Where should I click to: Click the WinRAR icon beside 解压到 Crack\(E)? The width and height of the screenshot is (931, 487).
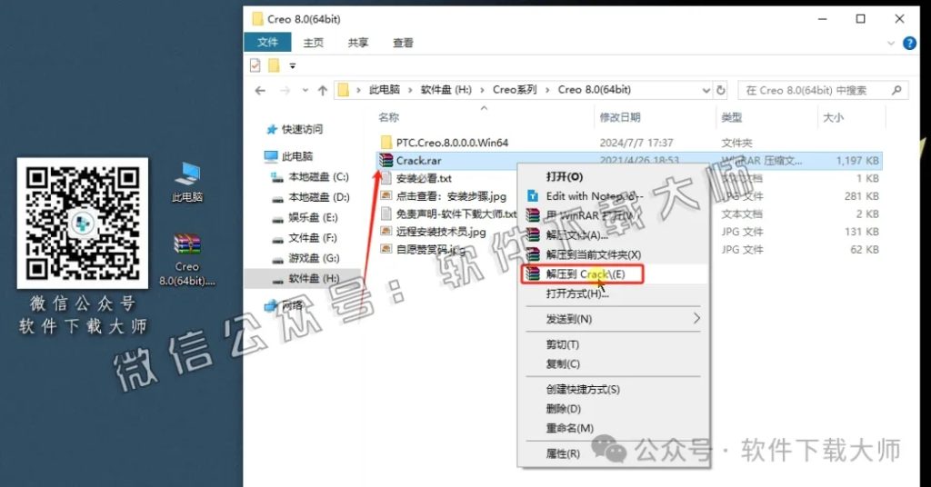(x=533, y=274)
